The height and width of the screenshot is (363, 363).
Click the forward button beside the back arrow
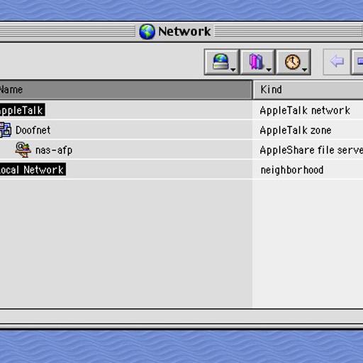[x=357, y=62]
